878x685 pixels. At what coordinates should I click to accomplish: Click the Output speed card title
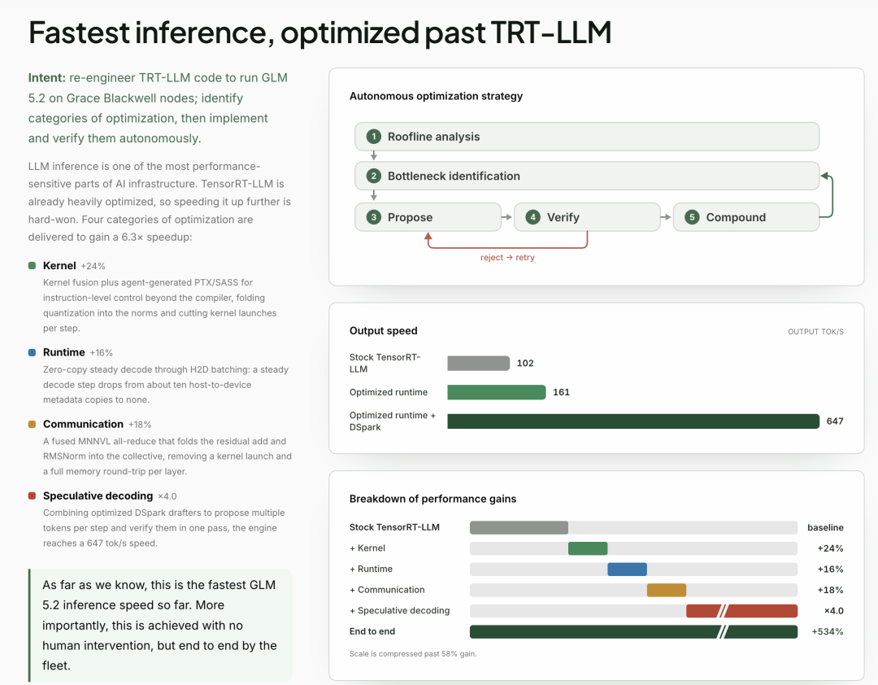click(x=384, y=331)
